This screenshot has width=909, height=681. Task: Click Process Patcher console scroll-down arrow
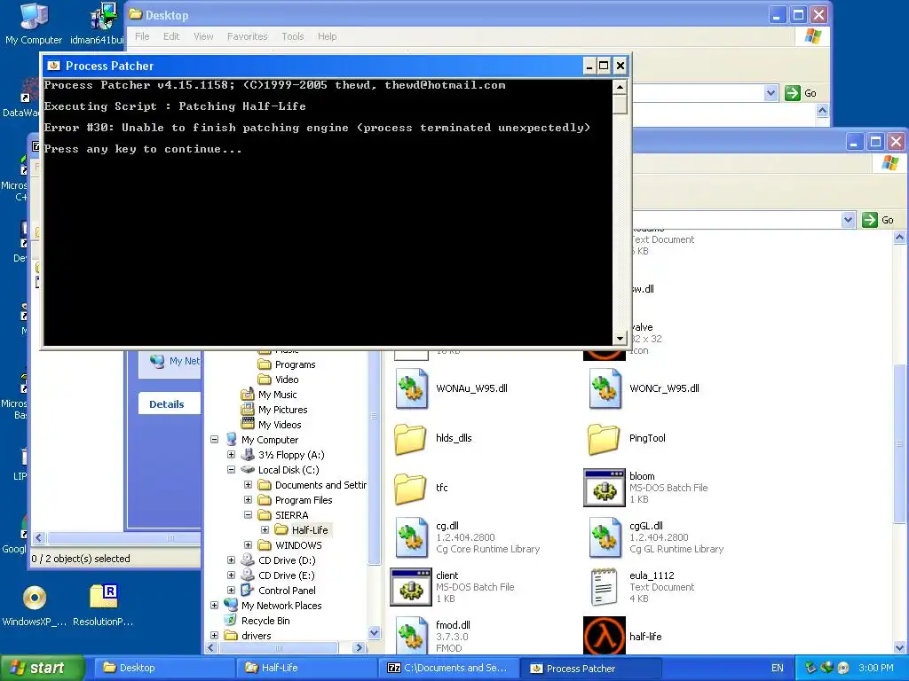click(620, 338)
